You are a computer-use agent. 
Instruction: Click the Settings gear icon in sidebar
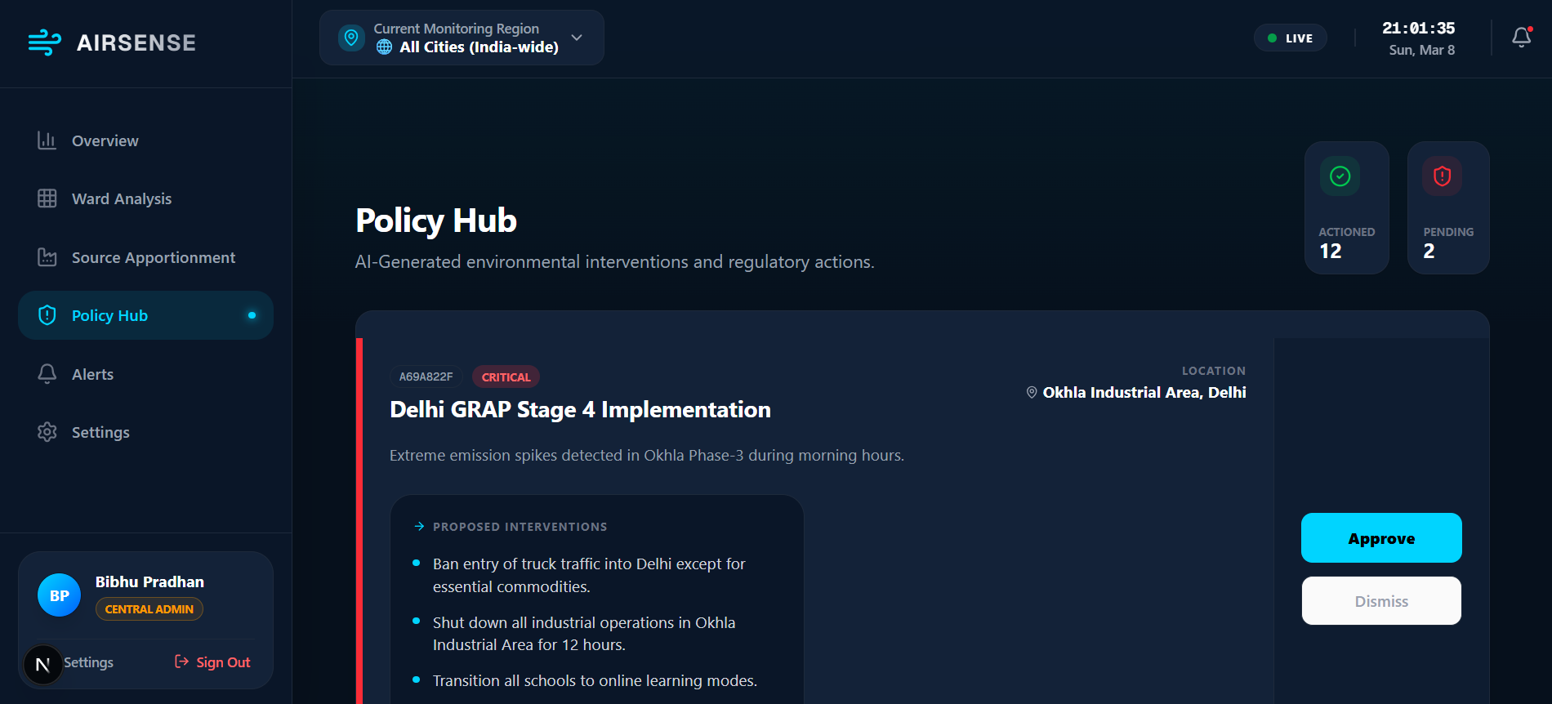click(47, 432)
